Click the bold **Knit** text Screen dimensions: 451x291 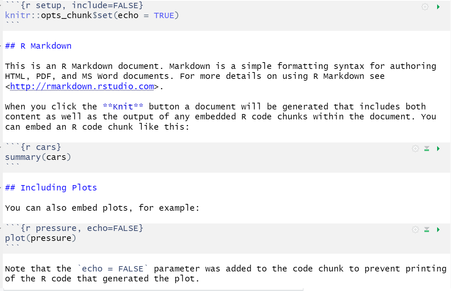(123, 107)
